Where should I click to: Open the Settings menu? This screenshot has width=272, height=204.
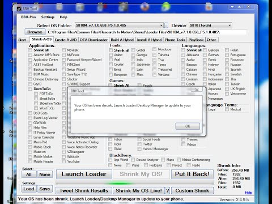(48, 17)
